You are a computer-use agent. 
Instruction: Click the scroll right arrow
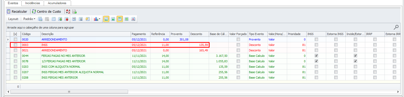pos(398,92)
